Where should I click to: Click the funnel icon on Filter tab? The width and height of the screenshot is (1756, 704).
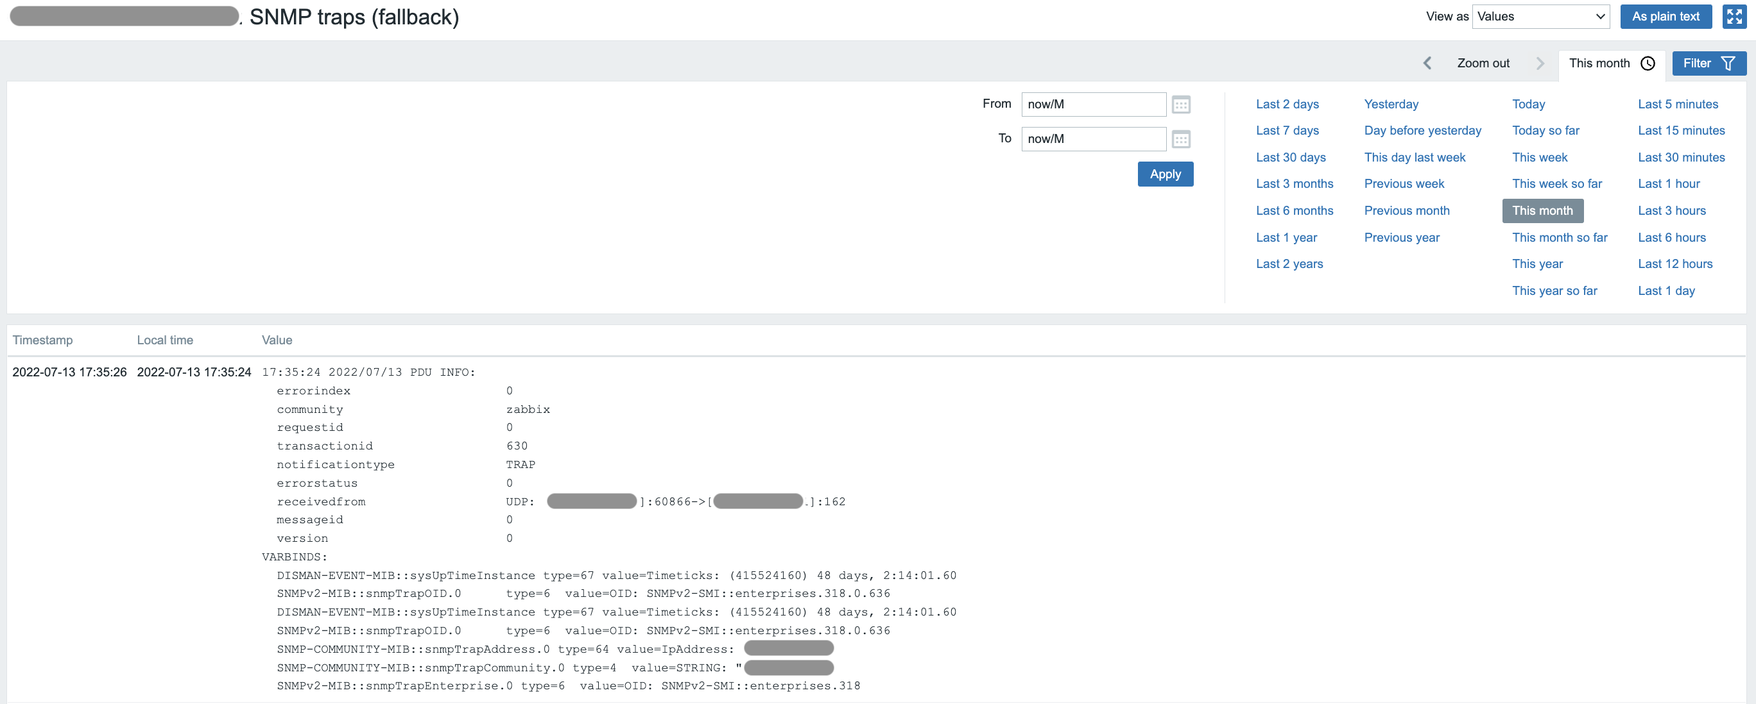click(x=1727, y=63)
